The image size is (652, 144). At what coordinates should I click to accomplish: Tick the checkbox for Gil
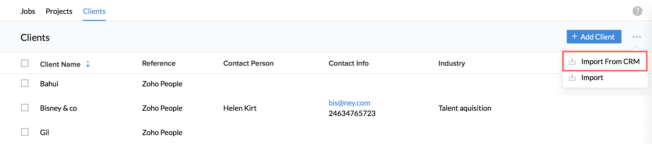25,132
